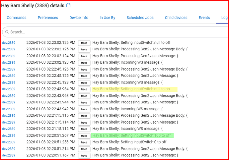Click trace badge for 02:20:51.253 PM entry
This screenshot has width=229, height=160.
tap(84, 142)
